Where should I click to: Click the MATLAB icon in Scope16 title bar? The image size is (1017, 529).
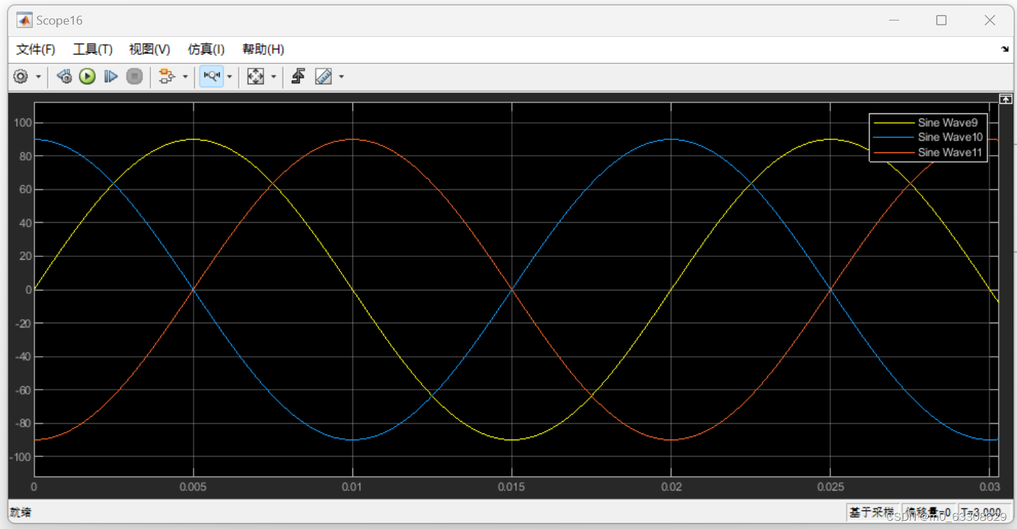(25, 21)
